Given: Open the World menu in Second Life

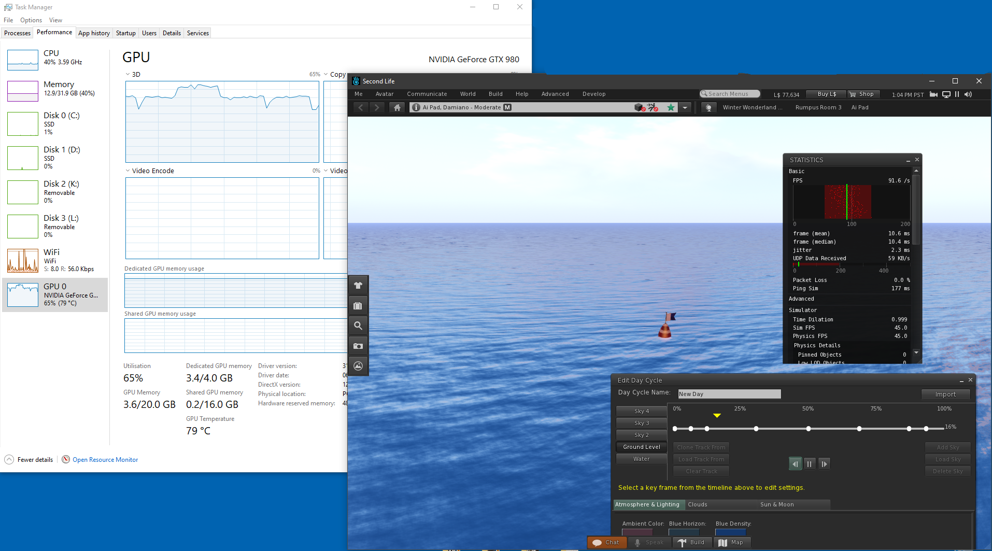Looking at the screenshot, I should pos(468,94).
